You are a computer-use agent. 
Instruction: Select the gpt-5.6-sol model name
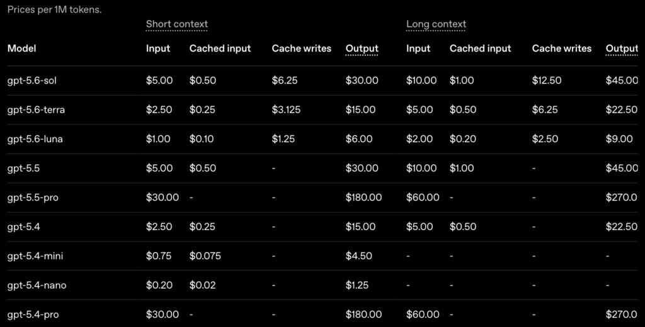click(32, 80)
